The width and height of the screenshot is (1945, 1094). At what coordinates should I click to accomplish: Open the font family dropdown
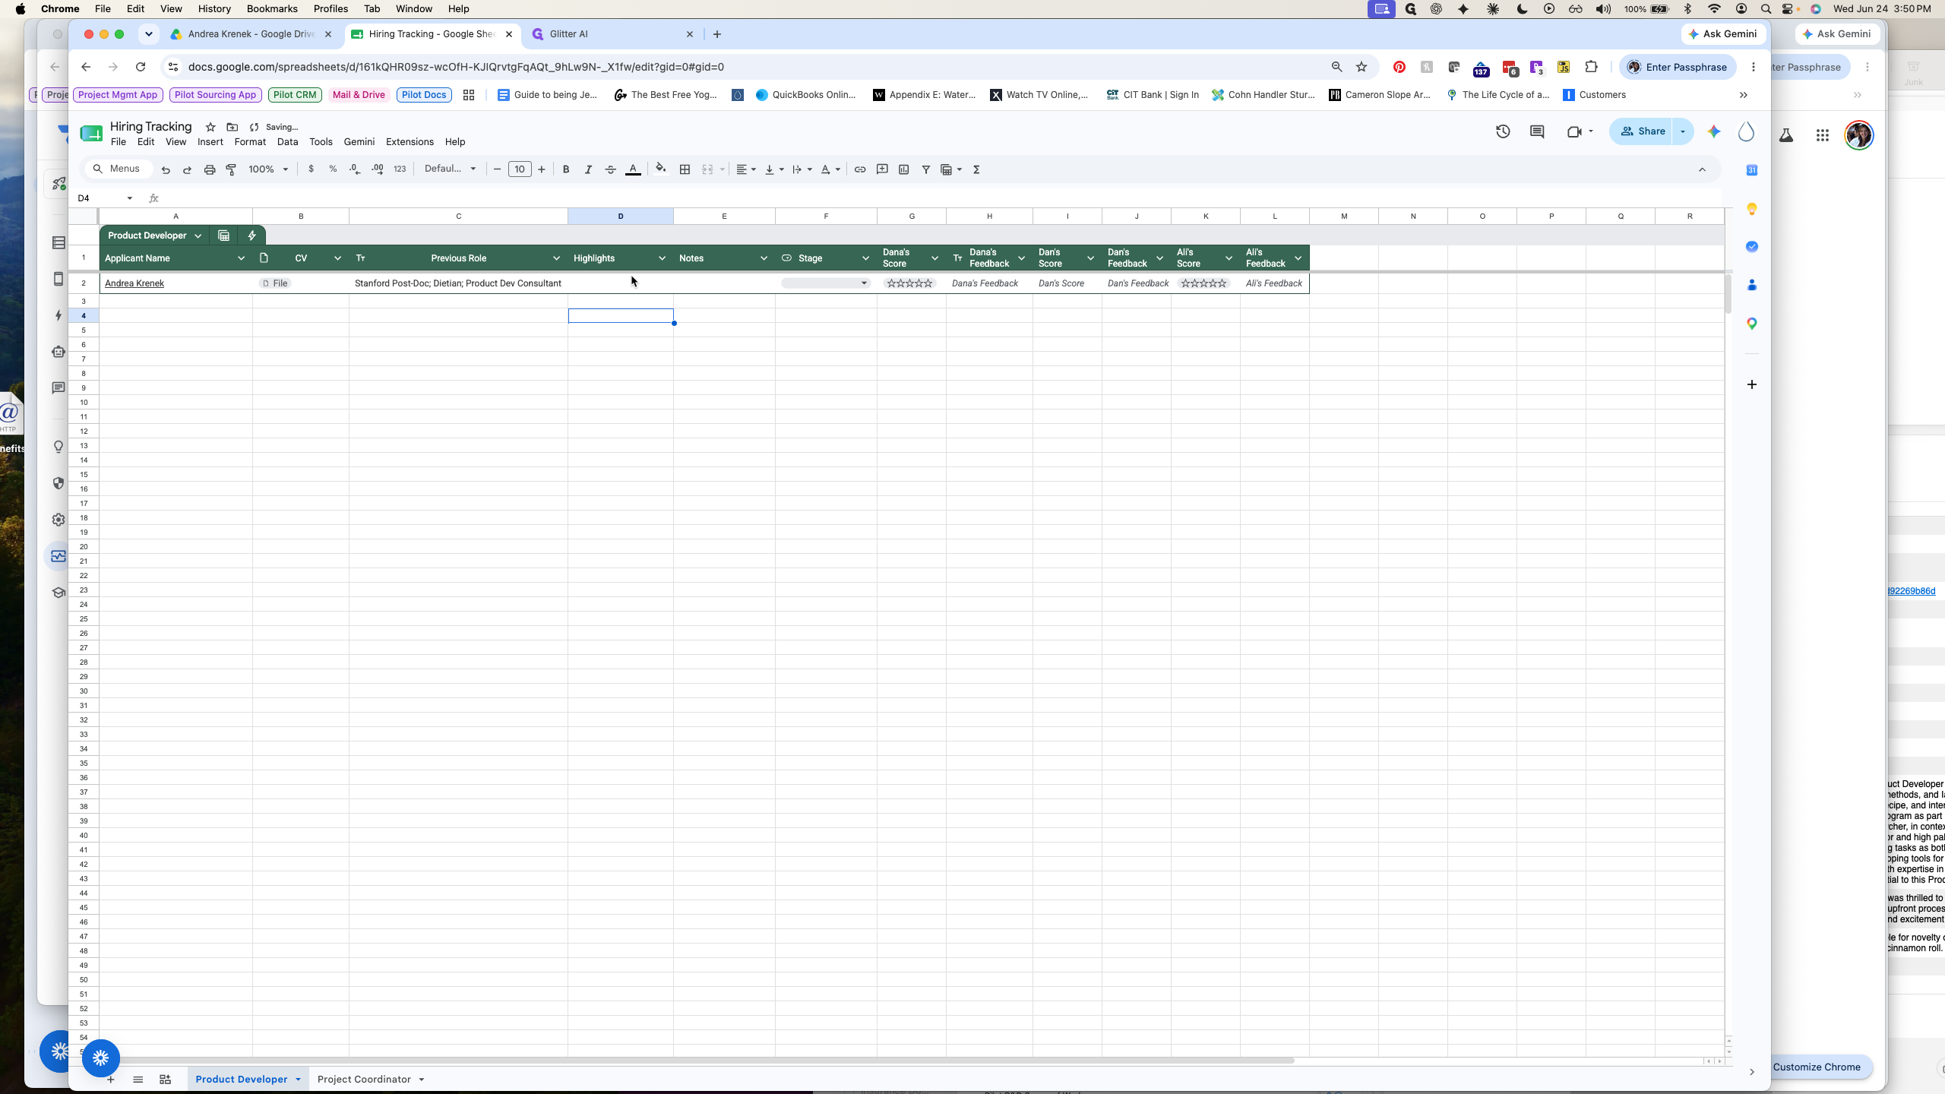(x=450, y=169)
